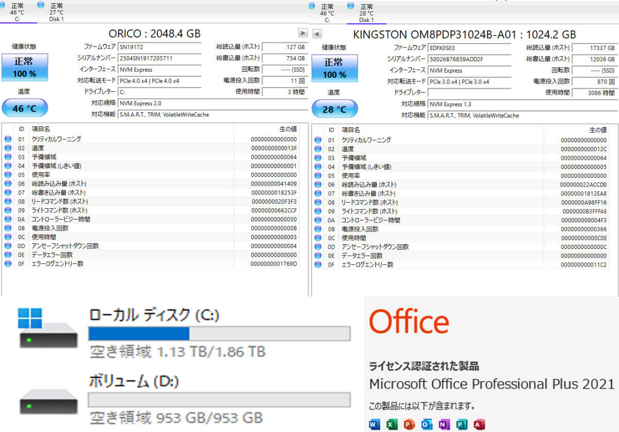Click the ボリューム (D:) label

[134, 381]
